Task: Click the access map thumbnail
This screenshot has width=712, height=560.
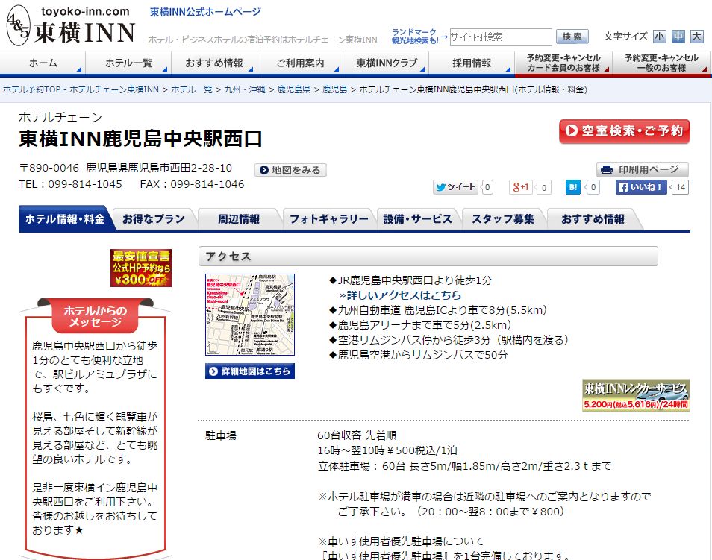Action: pyautogui.click(x=250, y=315)
